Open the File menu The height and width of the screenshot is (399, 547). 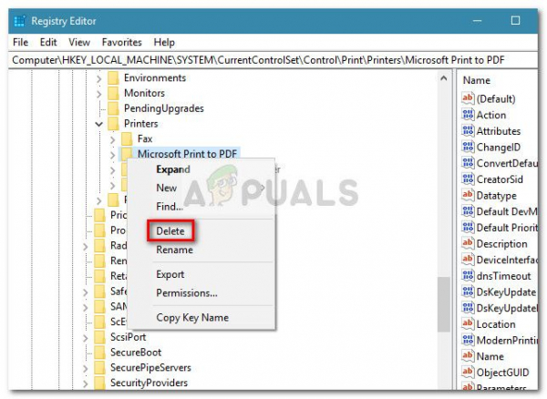click(x=20, y=42)
